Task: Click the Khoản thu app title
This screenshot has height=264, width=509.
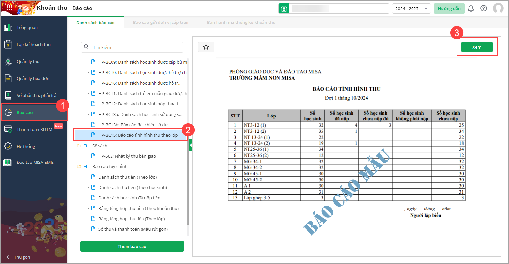Action: pos(52,8)
